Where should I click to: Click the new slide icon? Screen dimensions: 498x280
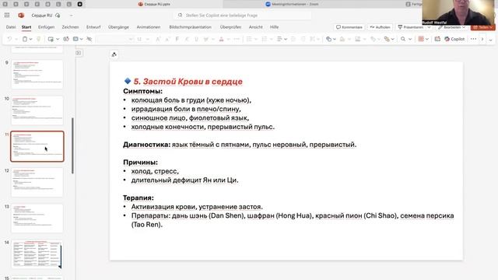pyautogui.click(x=51, y=39)
